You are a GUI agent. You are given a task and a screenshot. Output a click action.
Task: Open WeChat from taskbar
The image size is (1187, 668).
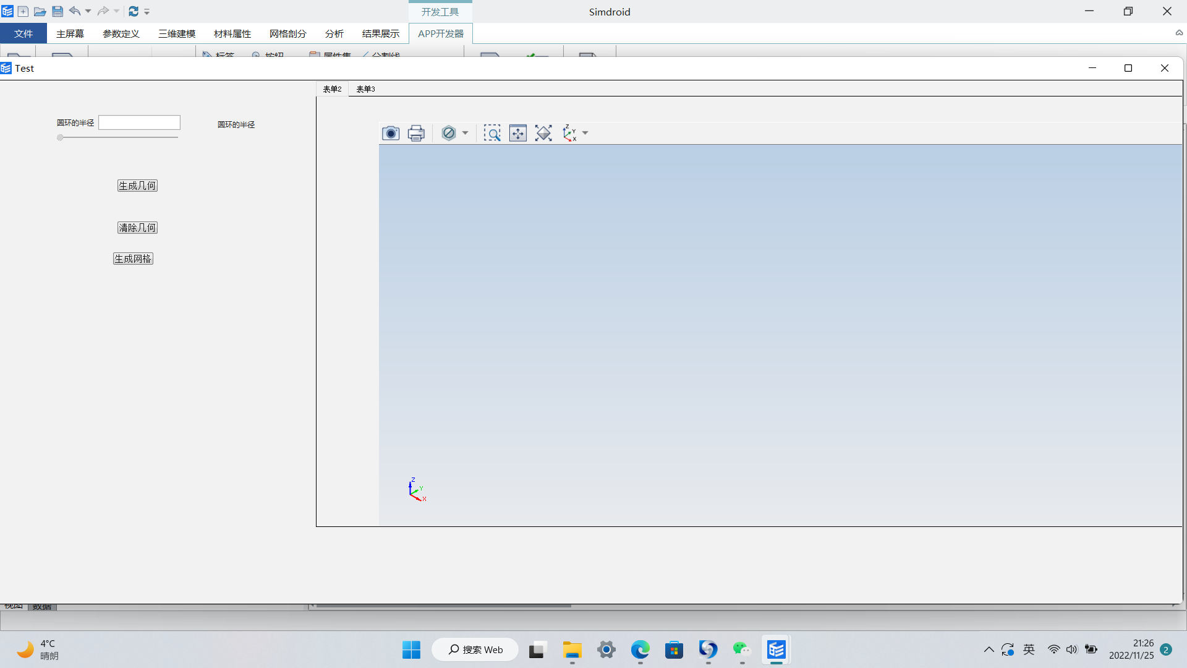(742, 649)
